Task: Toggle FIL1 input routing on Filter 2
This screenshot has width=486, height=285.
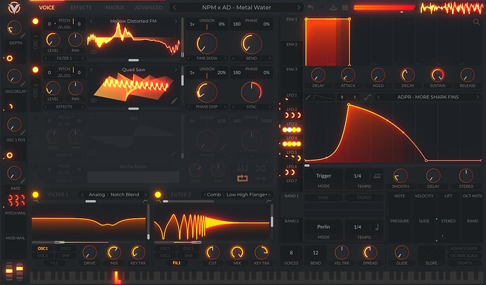Action: click(177, 262)
